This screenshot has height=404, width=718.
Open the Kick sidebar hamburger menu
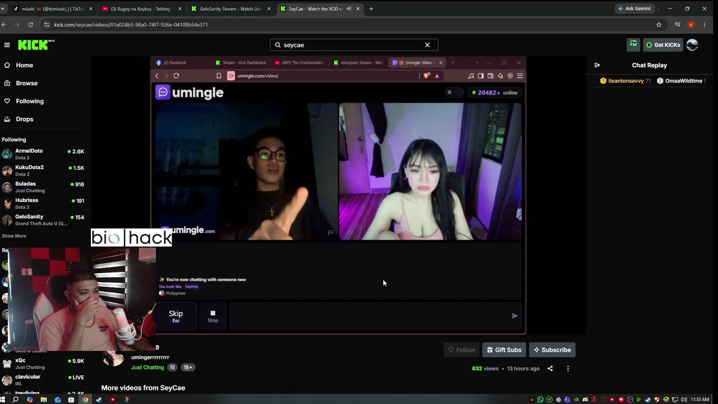click(x=7, y=45)
